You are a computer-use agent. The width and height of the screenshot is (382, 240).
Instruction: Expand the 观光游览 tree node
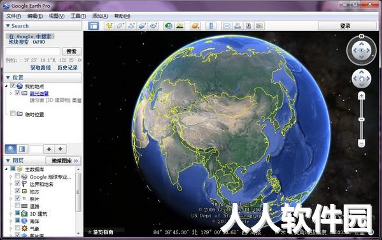coord(11,93)
